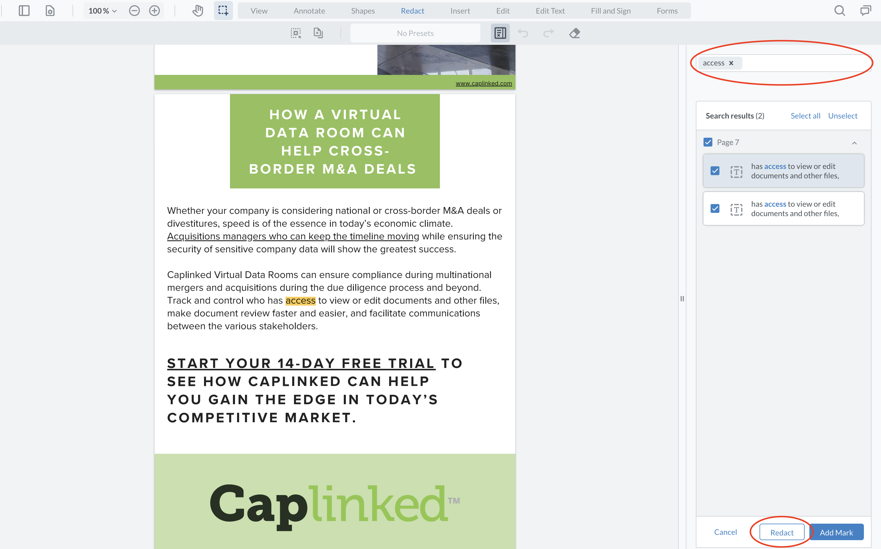This screenshot has height=549, width=881.
Task: Open the 'Acquisitions managers' hyperlink
Action: tap(293, 236)
